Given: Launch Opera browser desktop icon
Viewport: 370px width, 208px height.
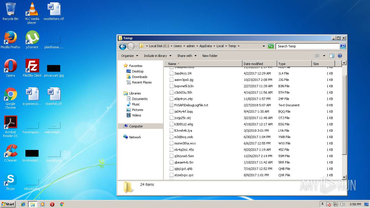Looking at the screenshot, I should point(10,68).
